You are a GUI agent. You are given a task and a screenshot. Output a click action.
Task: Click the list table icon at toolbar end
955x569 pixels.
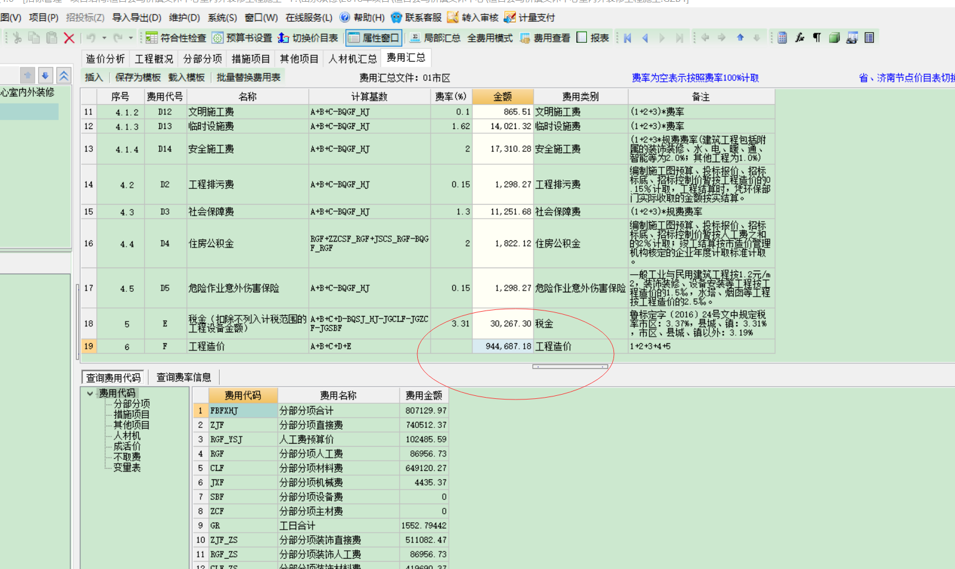click(870, 38)
